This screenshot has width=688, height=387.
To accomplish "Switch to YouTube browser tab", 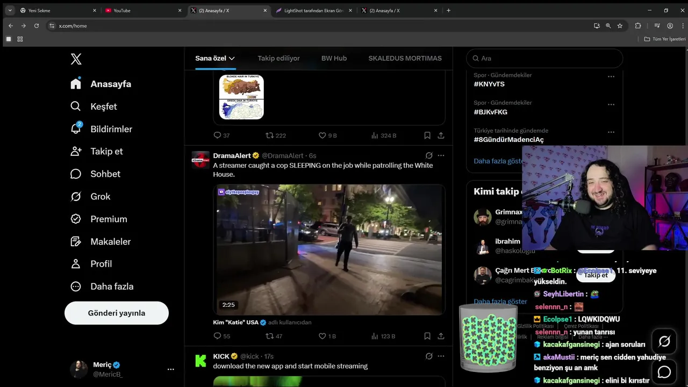I will pyautogui.click(x=144, y=10).
